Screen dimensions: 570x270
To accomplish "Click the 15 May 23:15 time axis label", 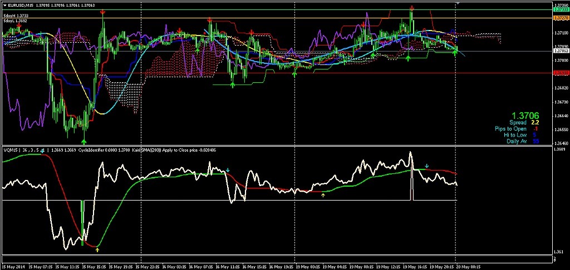I will (x=147, y=266).
